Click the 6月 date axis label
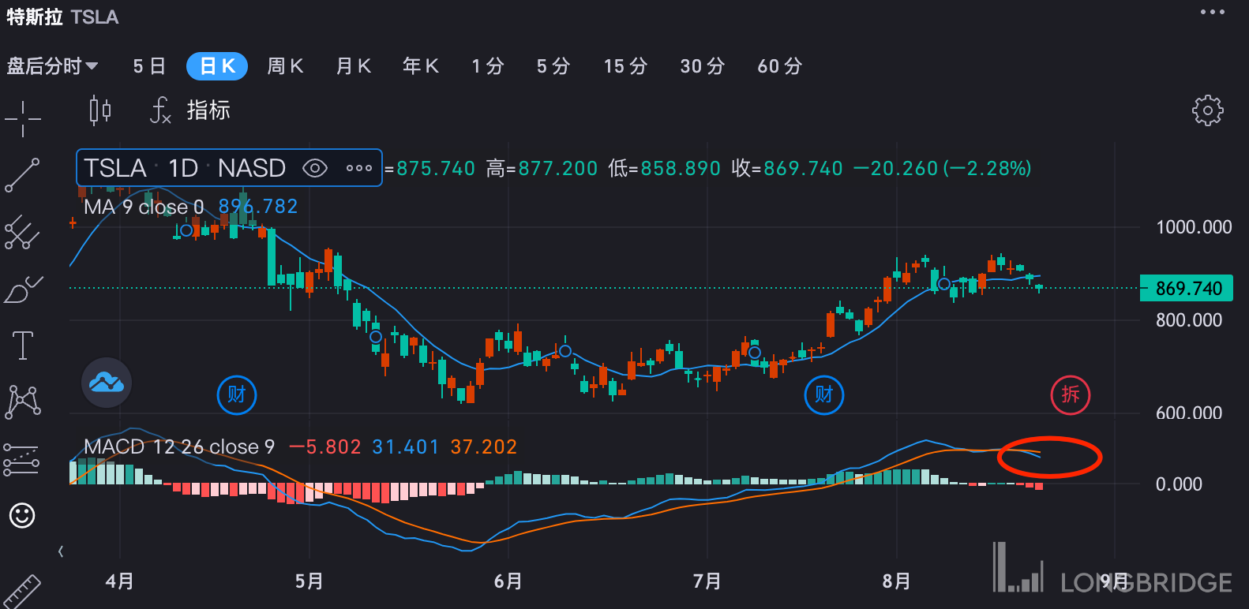 (x=508, y=581)
